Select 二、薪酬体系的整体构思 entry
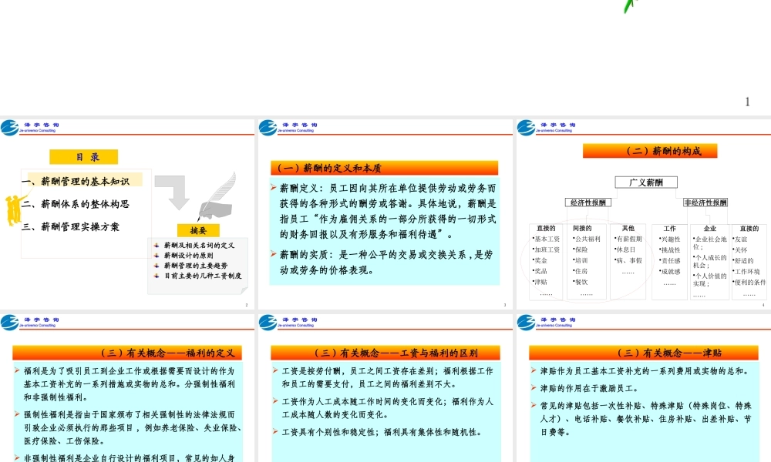Image resolution: width=771 pixels, height=462 pixels. coord(76,204)
